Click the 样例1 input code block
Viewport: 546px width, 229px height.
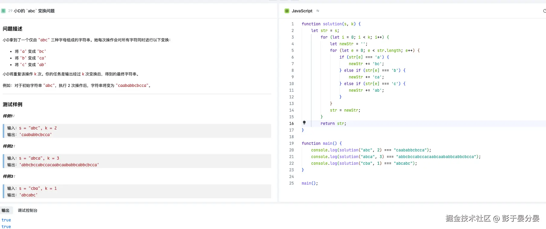pos(38,128)
